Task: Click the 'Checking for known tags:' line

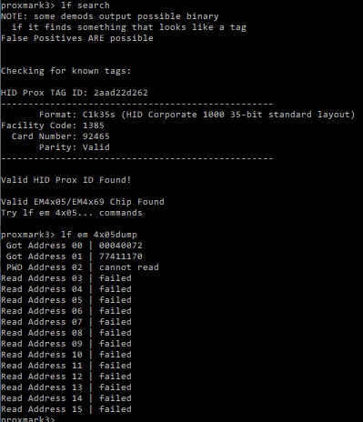Action: tap(66, 71)
